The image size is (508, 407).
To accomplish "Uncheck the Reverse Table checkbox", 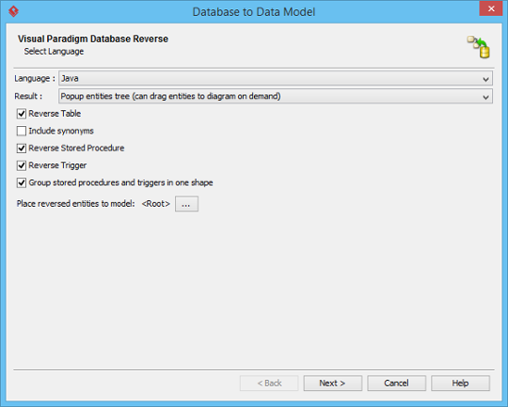I will click(22, 114).
